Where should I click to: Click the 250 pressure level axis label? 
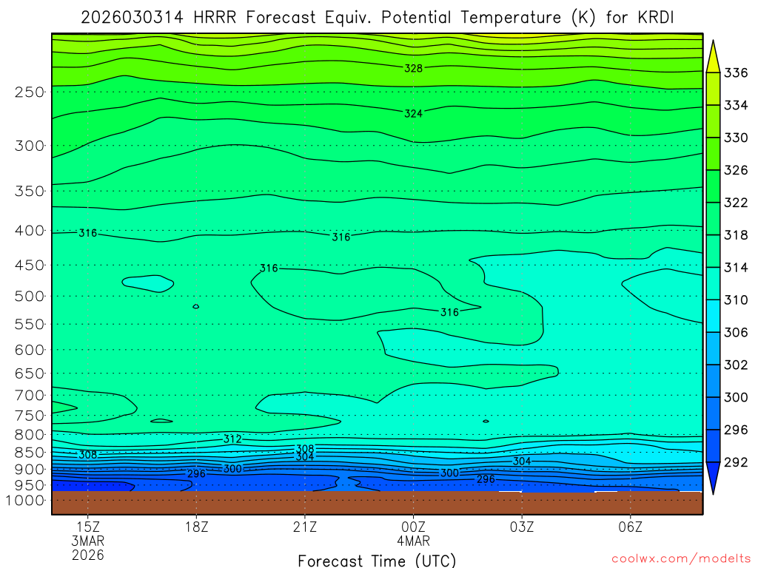(x=30, y=92)
